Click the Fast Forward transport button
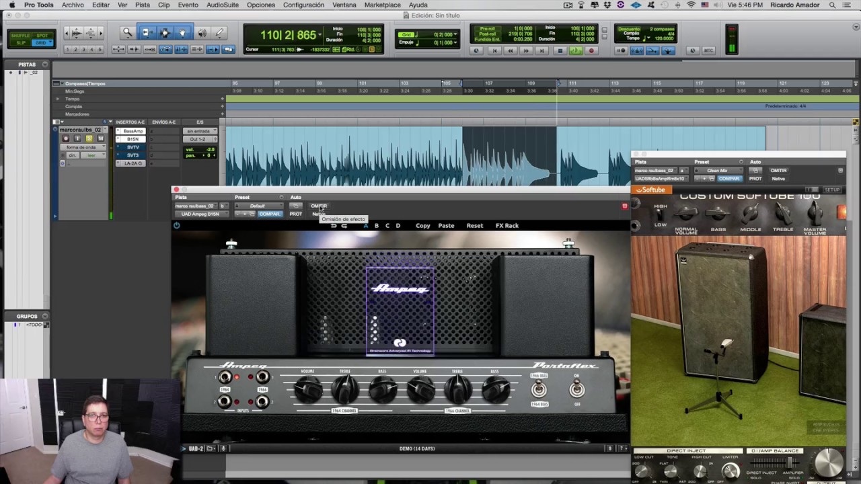861x484 pixels. pos(526,50)
